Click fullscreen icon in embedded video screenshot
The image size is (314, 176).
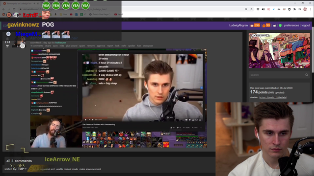(200, 120)
